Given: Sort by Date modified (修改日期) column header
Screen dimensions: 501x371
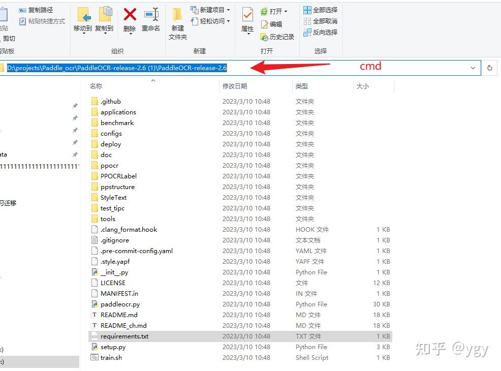Looking at the screenshot, I should [235, 86].
